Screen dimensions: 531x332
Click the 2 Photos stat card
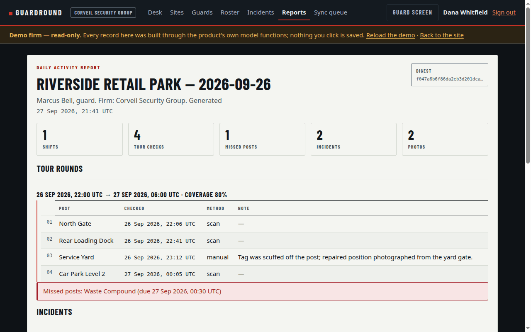click(x=445, y=139)
